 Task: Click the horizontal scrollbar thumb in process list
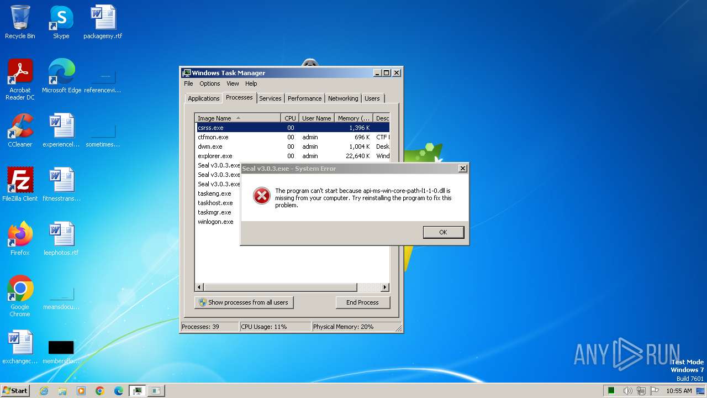click(281, 287)
